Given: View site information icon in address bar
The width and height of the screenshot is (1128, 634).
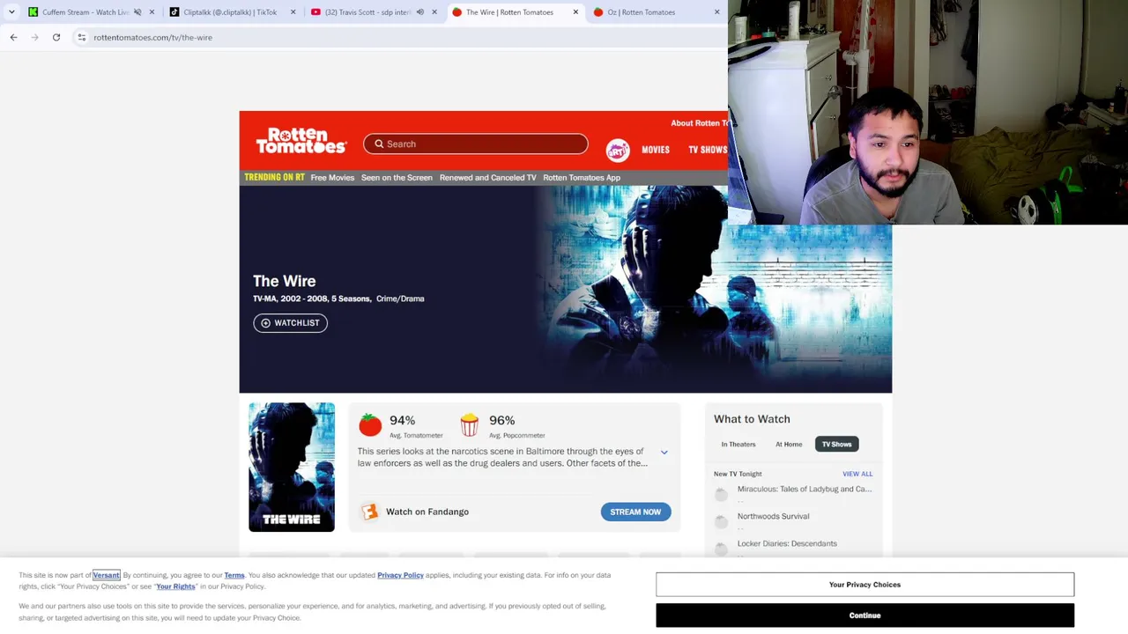Looking at the screenshot, I should tap(81, 37).
